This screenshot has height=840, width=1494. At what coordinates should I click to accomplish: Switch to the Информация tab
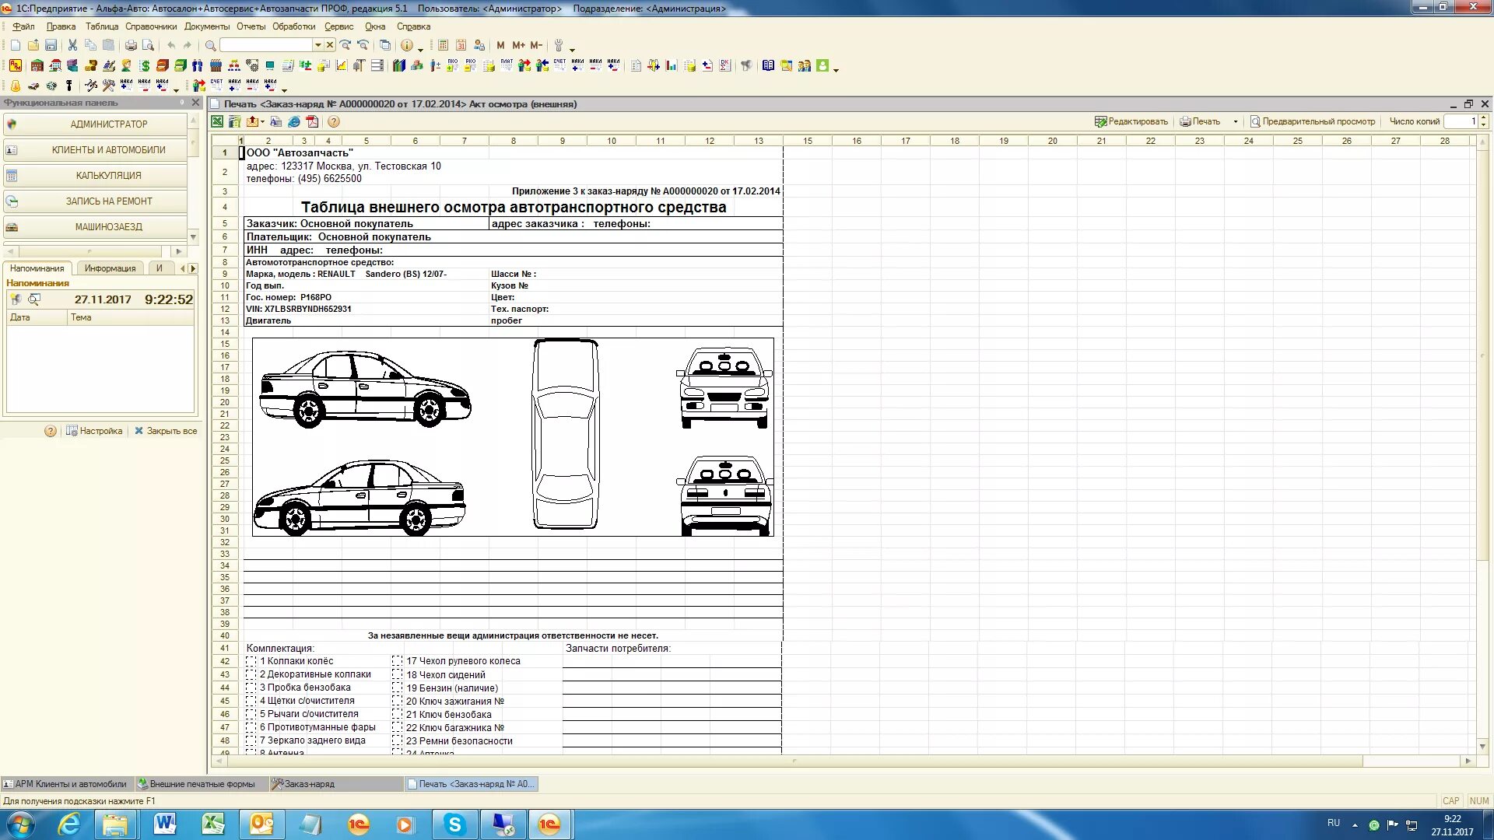pos(110,268)
